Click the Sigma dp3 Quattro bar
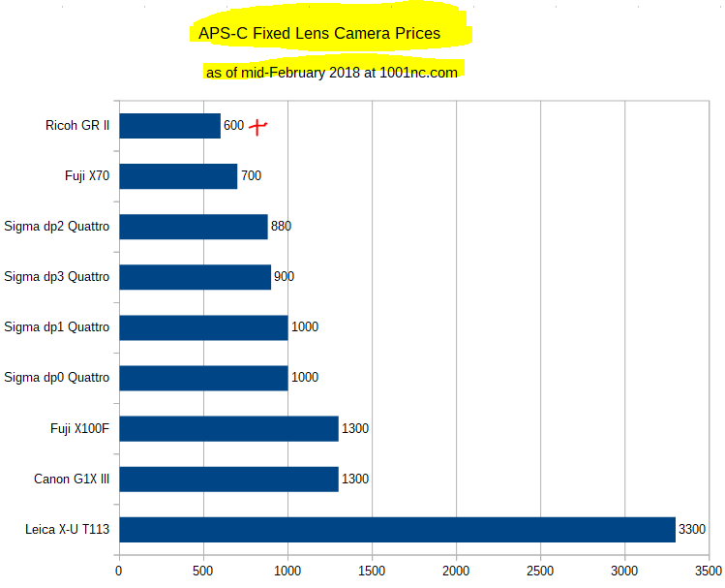This screenshot has width=725, height=588. (196, 277)
